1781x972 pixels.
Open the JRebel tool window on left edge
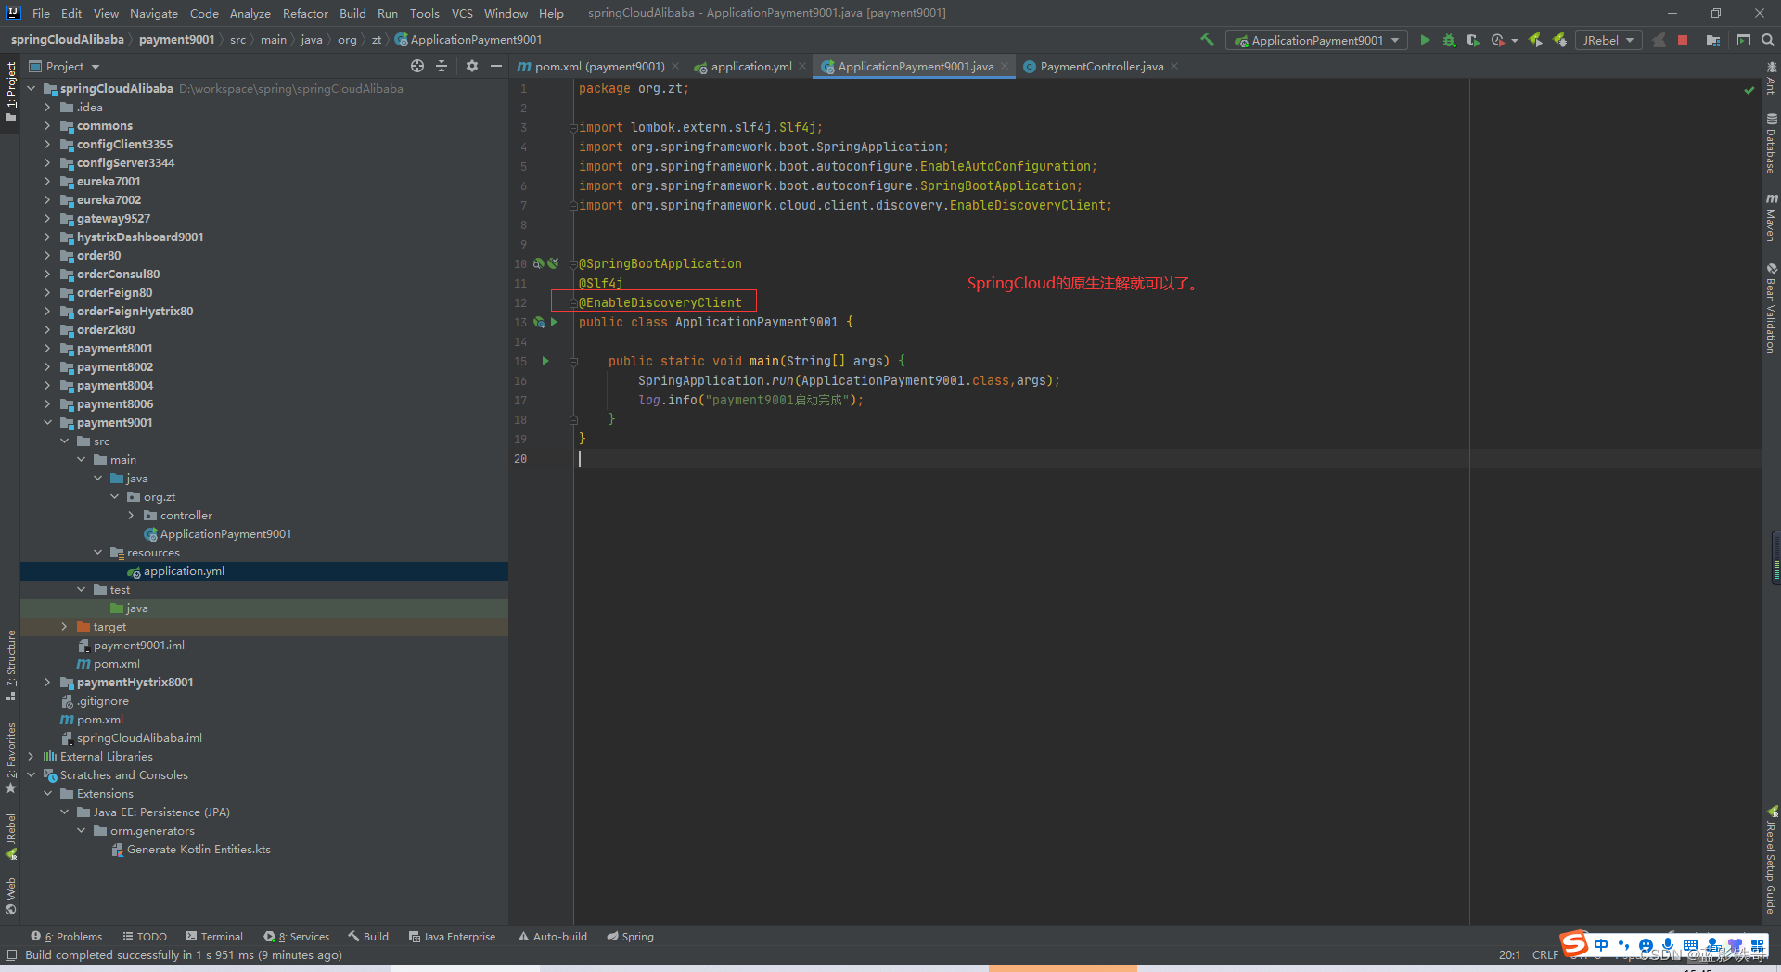[11, 836]
